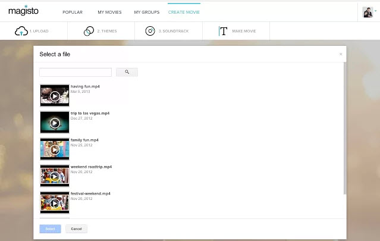This screenshot has width=380, height=241.
Task: Close the Select a file dialog
Action: 341,54
